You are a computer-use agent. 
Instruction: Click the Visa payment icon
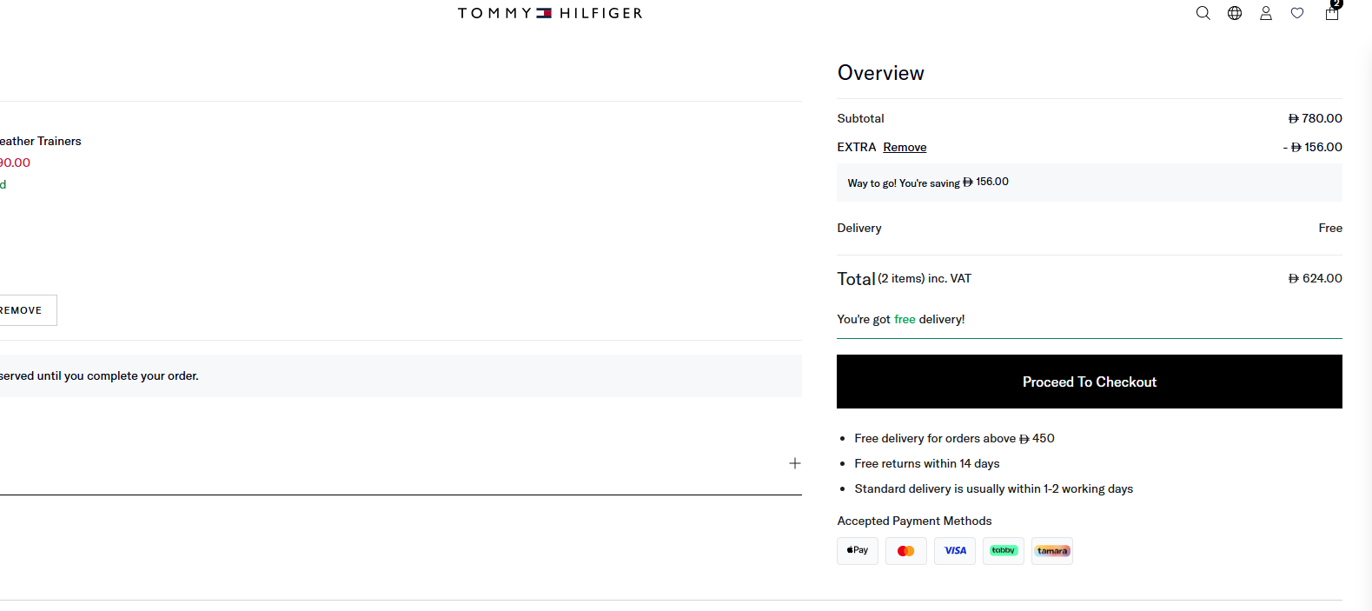955,550
